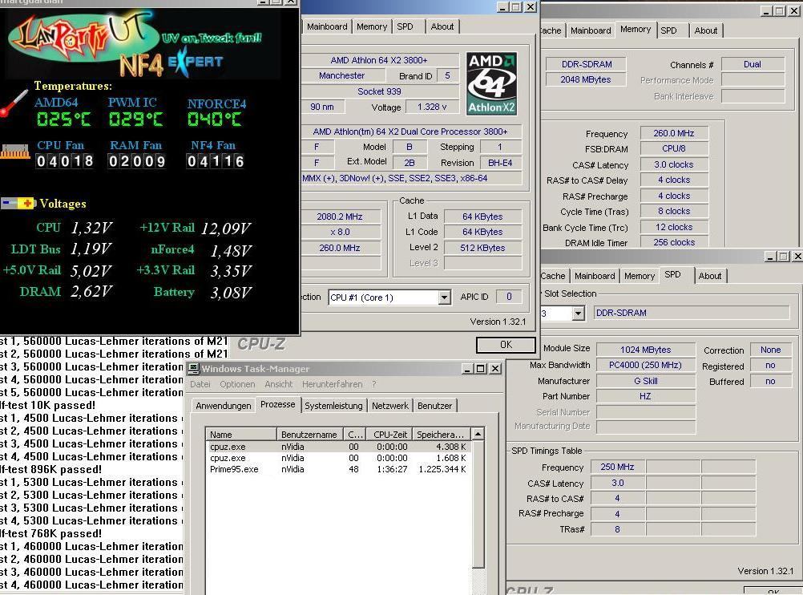Viewport: 803px width, 595px height.
Task: Click the thermometer icon beside Temperatures
Action: [x=14, y=103]
